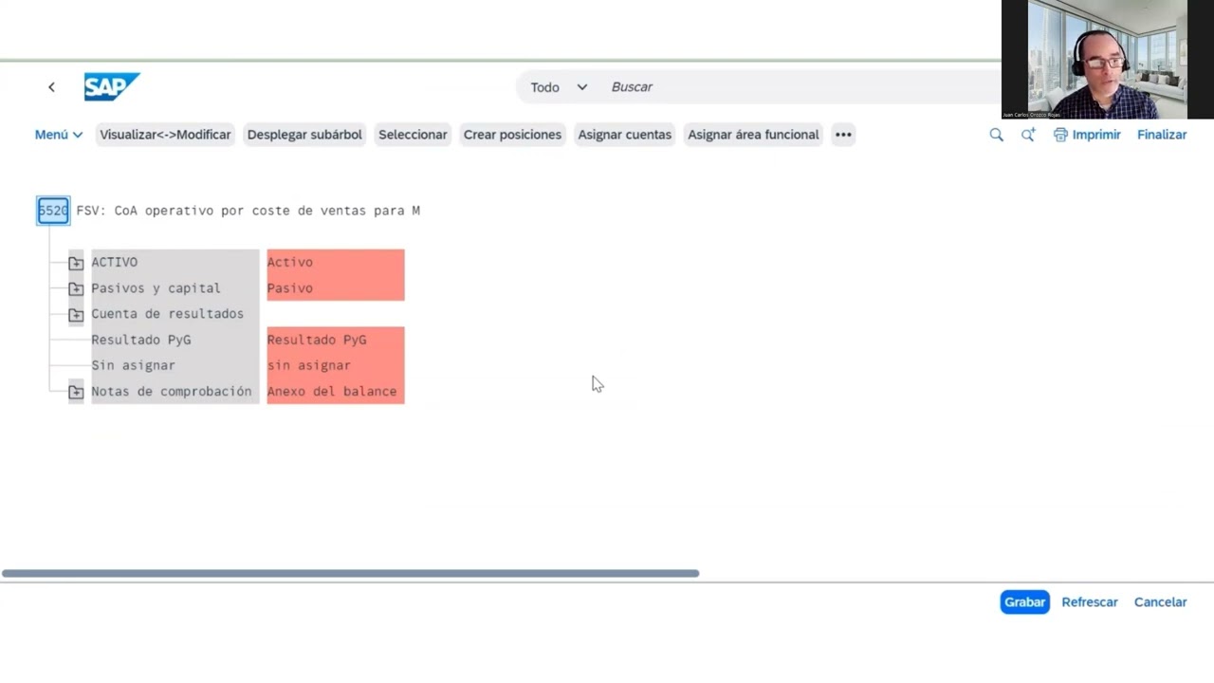Click the presenter webcam thumbnail

coord(1108,59)
